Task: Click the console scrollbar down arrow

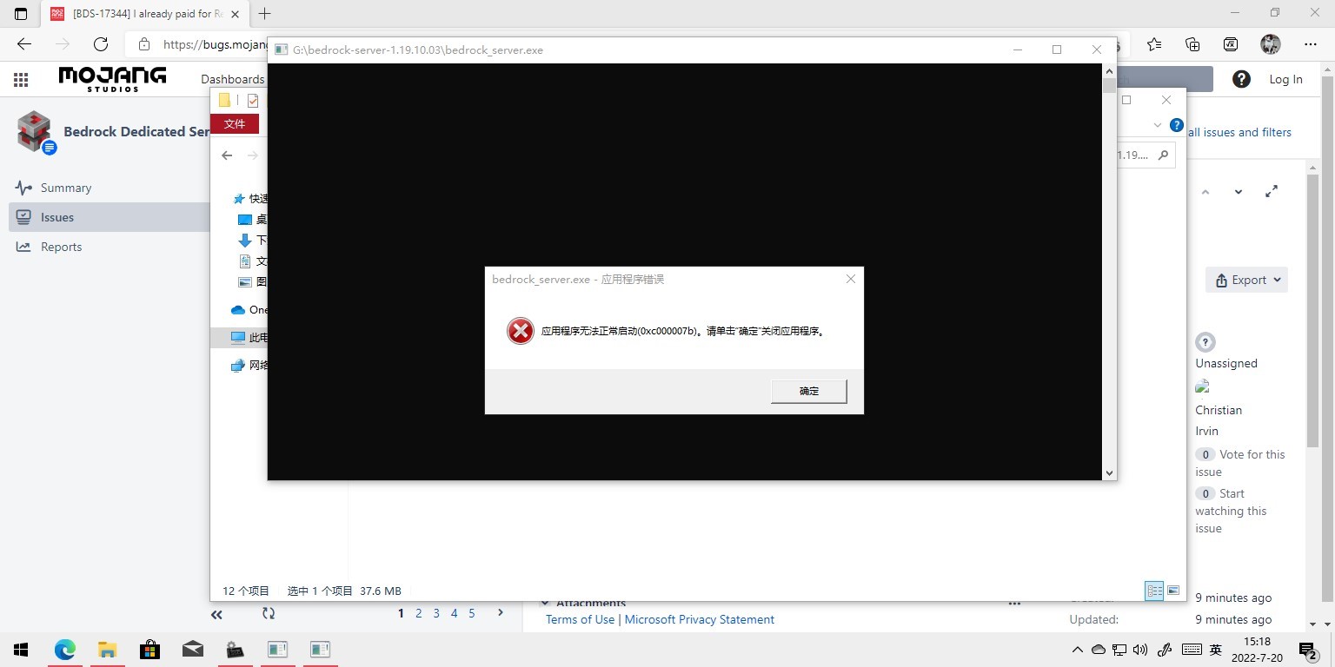Action: point(1109,473)
